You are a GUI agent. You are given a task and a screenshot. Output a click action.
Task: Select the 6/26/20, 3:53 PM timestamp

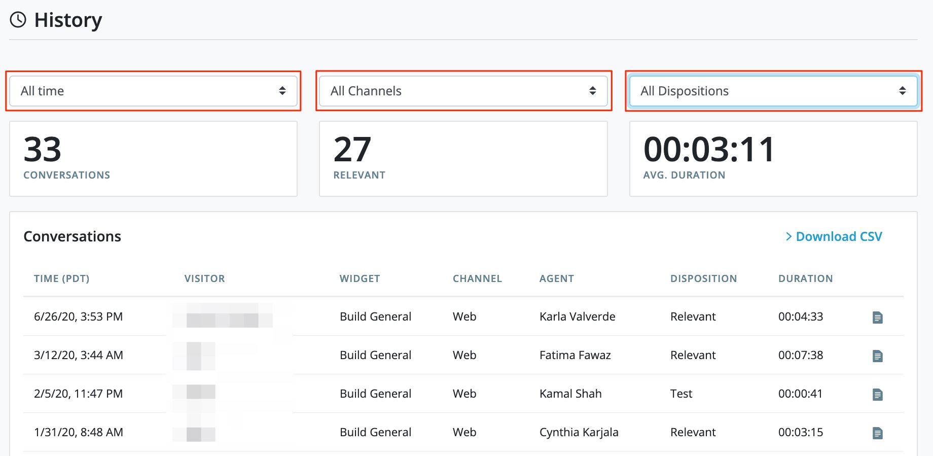(78, 317)
